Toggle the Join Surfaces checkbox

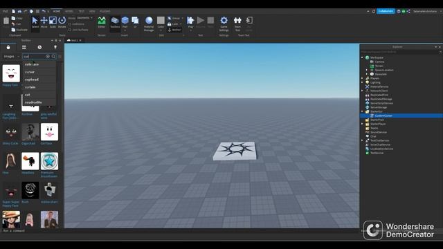[70, 30]
